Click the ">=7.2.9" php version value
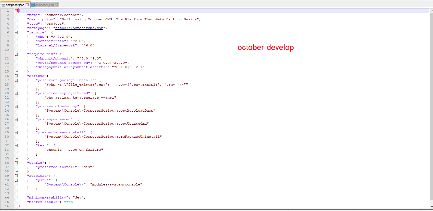Image resolution: width=433 pixels, height=211 pixels. pyautogui.click(x=61, y=37)
